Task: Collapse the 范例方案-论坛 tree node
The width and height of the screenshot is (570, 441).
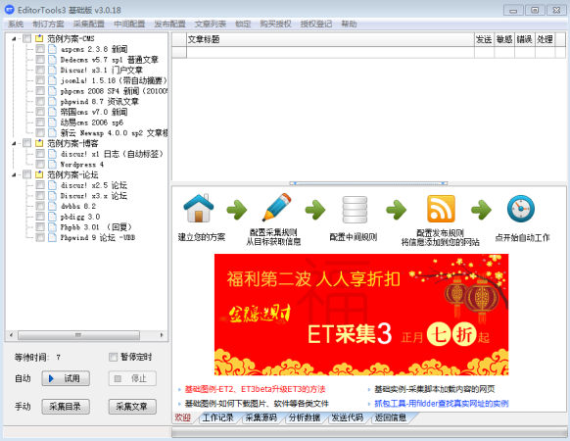Action: pos(14,174)
